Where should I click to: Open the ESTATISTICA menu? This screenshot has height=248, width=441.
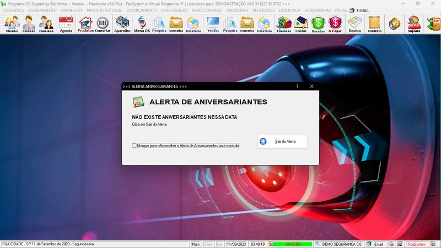click(289, 10)
